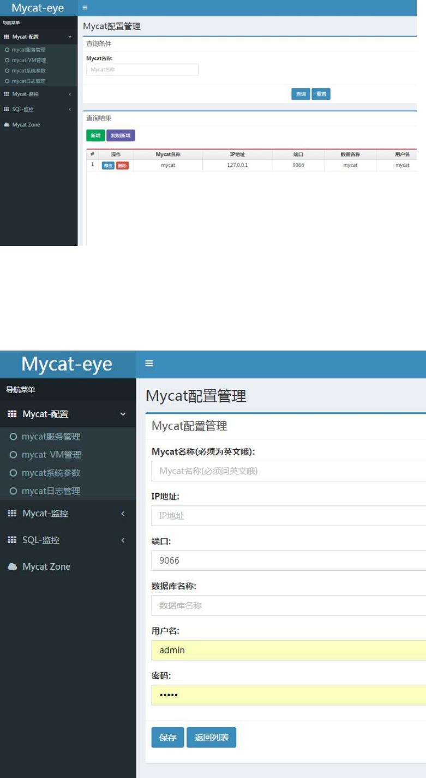Screen dimensions: 426x778
Task: Focus the Mycat名称(必须为英文哦) input field
Action: 289,471
